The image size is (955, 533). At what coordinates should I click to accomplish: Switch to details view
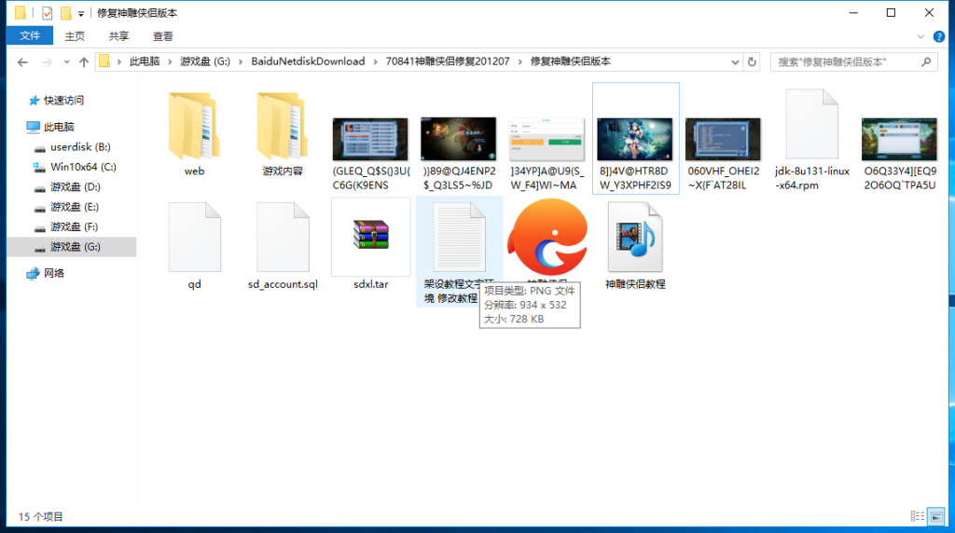(918, 516)
